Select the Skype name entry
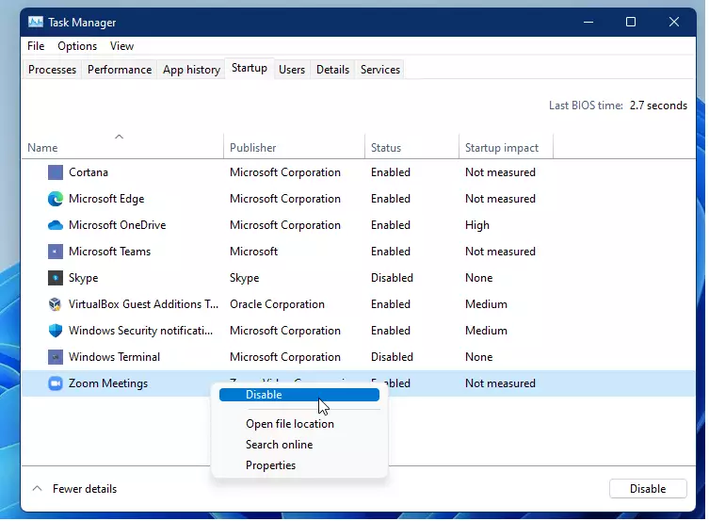Viewport: 709px width, 521px height. pyautogui.click(x=83, y=278)
